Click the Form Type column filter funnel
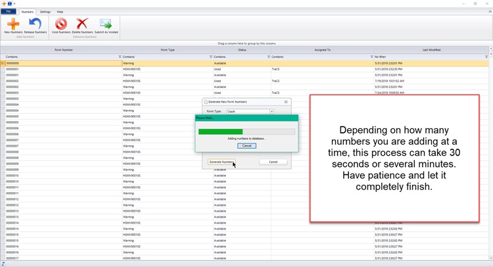Screen dimensions: 493x267 point(210,57)
